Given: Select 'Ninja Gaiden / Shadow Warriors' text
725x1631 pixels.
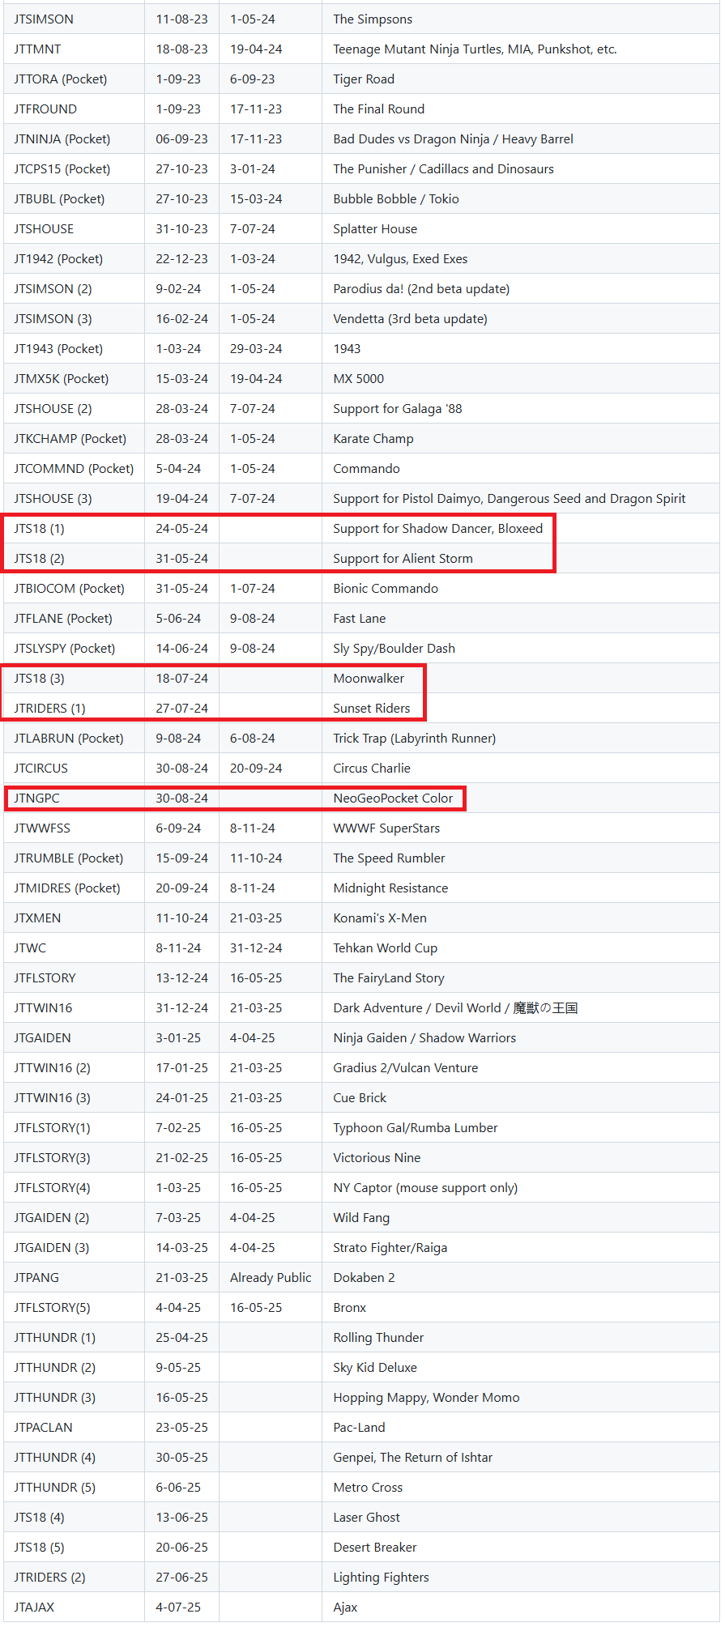Looking at the screenshot, I should point(424,1038).
